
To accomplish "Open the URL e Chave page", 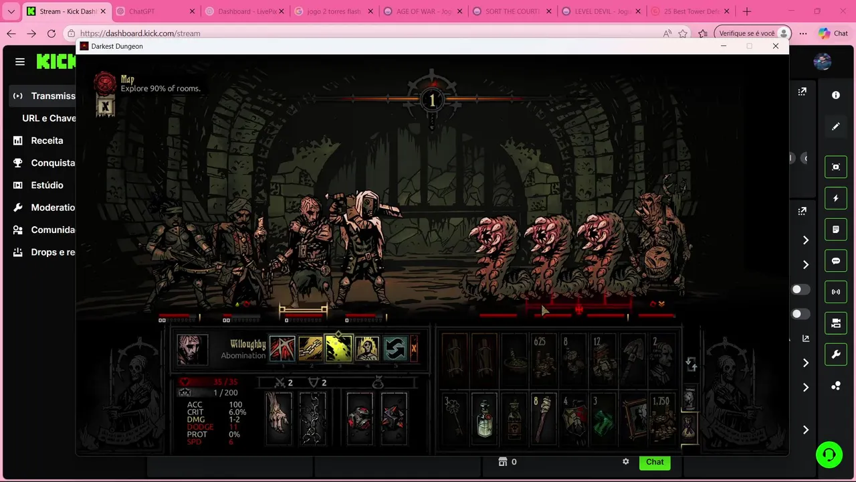I will click(x=49, y=118).
